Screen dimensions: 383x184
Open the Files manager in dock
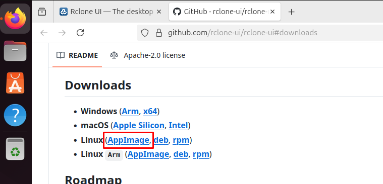(x=15, y=51)
